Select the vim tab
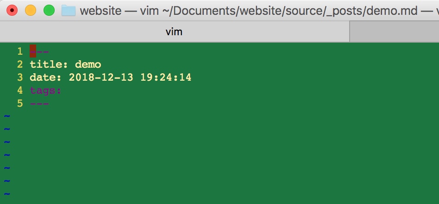This screenshot has height=204, width=439. pyautogui.click(x=175, y=32)
